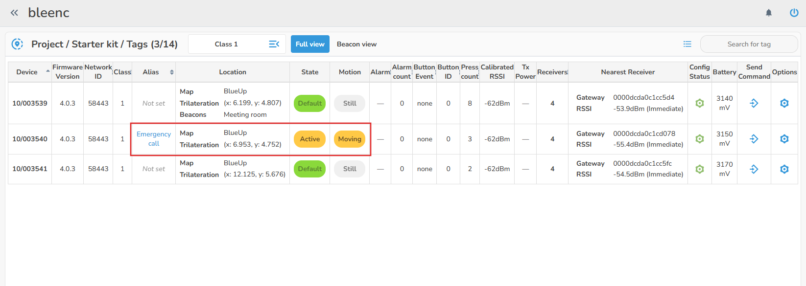
Task: Open options gear for device 10/003541
Action: coord(784,169)
